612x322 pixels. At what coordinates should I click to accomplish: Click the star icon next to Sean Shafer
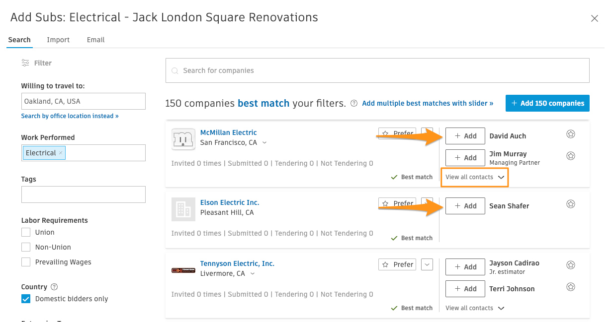tap(571, 204)
